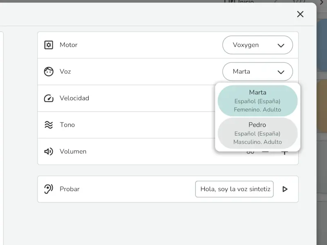Select the Marta voice option
327x245 pixels.
257,100
